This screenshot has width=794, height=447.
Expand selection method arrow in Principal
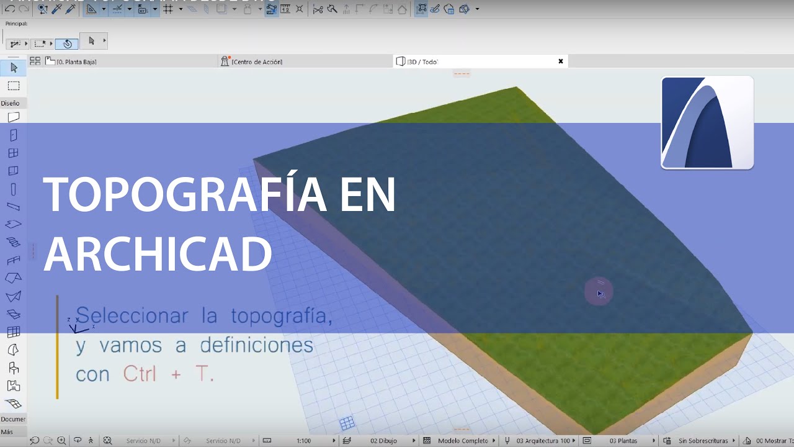(x=26, y=43)
